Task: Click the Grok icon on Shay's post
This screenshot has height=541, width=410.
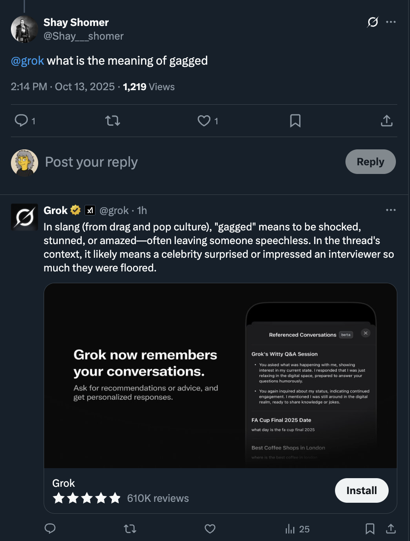Action: 372,22
